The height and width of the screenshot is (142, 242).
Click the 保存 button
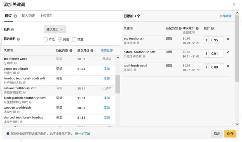[x=230, y=134]
